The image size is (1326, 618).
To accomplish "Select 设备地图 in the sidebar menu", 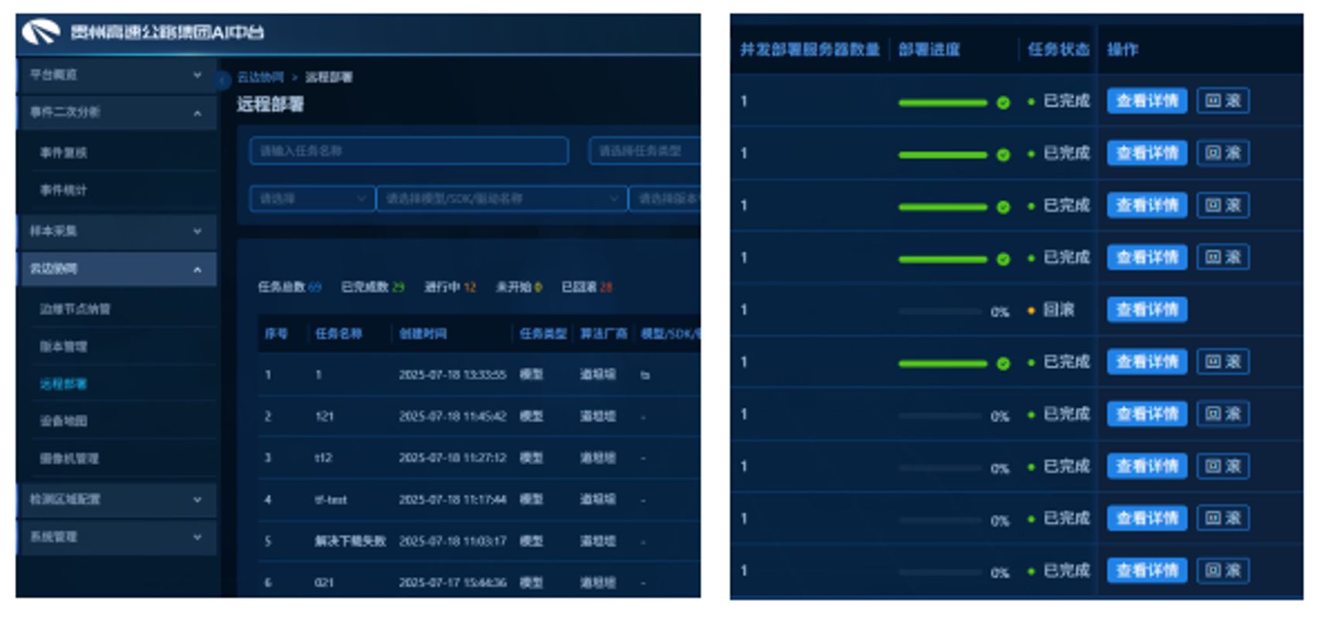I will coord(63,421).
